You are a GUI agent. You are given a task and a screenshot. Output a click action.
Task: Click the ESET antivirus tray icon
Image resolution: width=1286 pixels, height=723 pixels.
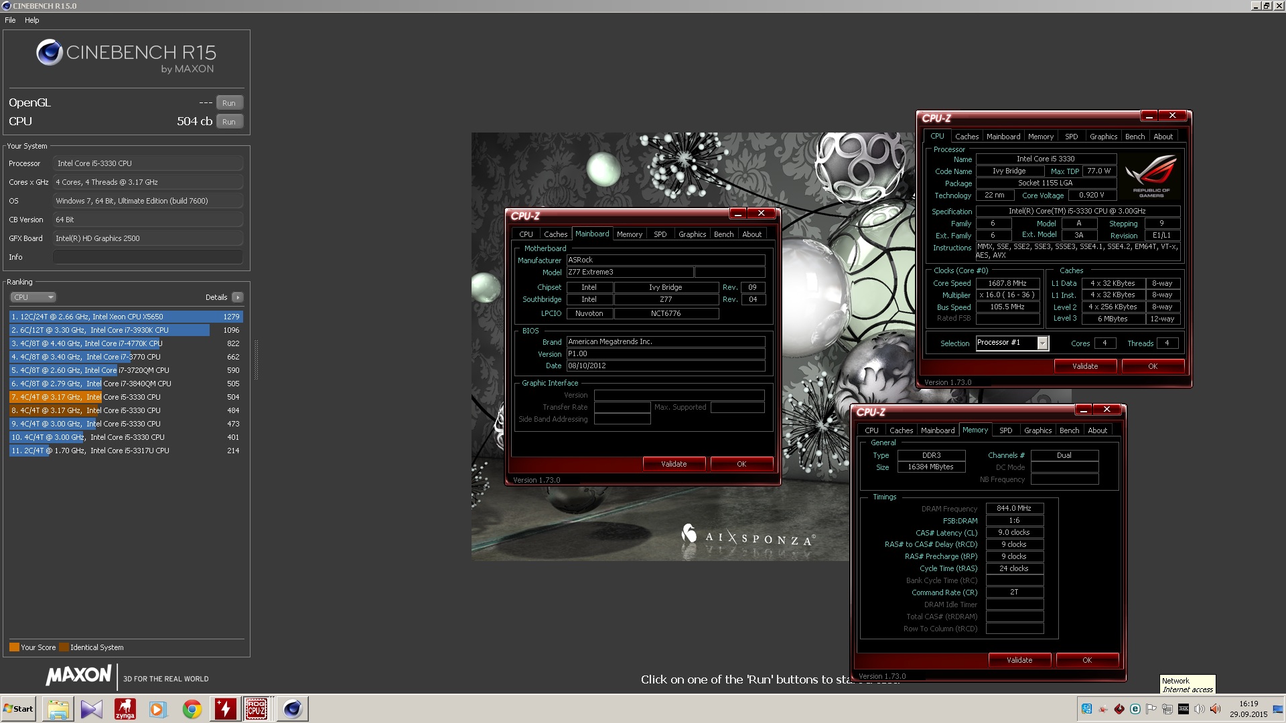tap(1135, 709)
